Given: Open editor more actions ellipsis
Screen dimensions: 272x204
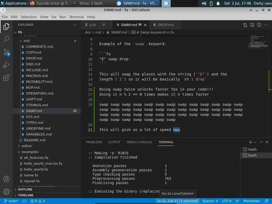Looking at the screenshot, I should click(266, 25).
